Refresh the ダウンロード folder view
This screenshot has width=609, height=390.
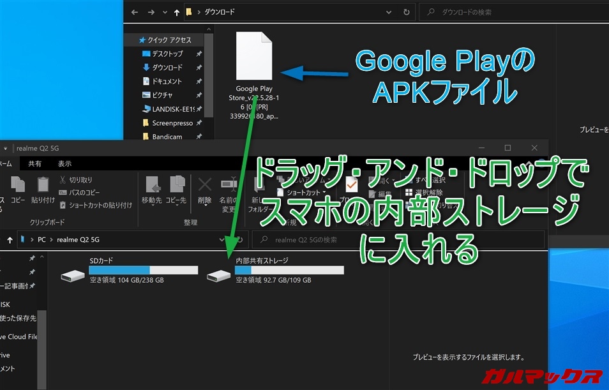(x=407, y=11)
